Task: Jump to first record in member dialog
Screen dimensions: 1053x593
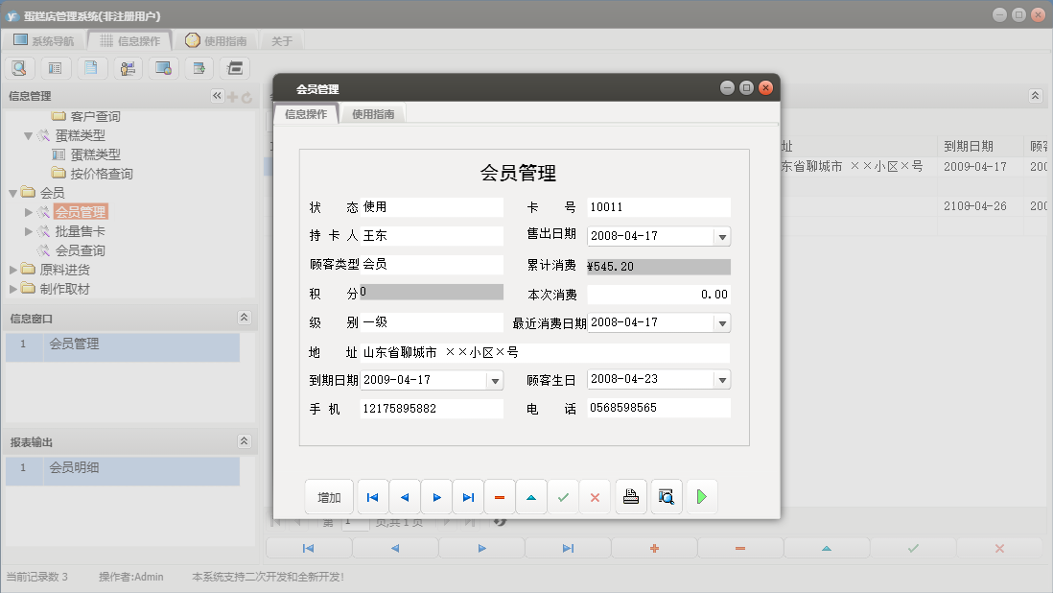Action: [372, 496]
